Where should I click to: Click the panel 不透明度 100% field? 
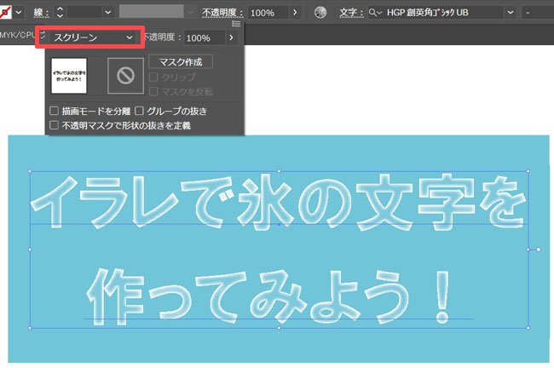[x=205, y=37]
